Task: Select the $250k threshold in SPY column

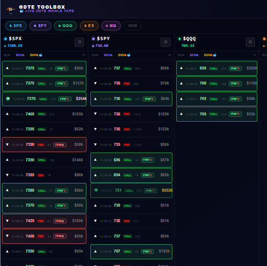Action: point(108,55)
